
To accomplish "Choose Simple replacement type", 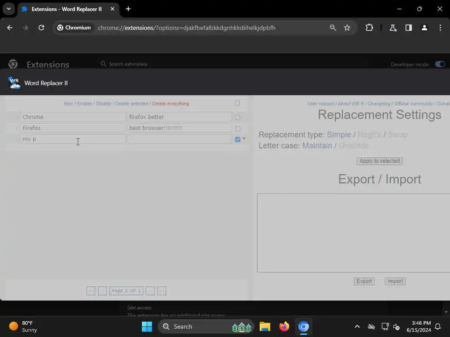I will (339, 134).
